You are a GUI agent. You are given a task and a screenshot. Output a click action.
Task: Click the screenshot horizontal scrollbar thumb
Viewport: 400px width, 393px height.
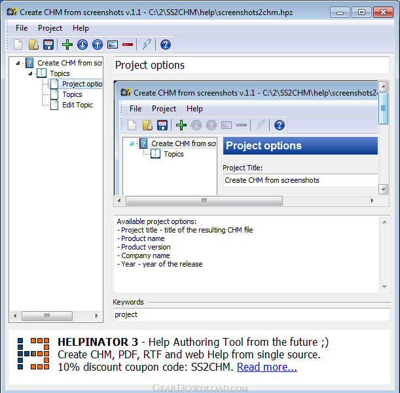click(x=204, y=200)
